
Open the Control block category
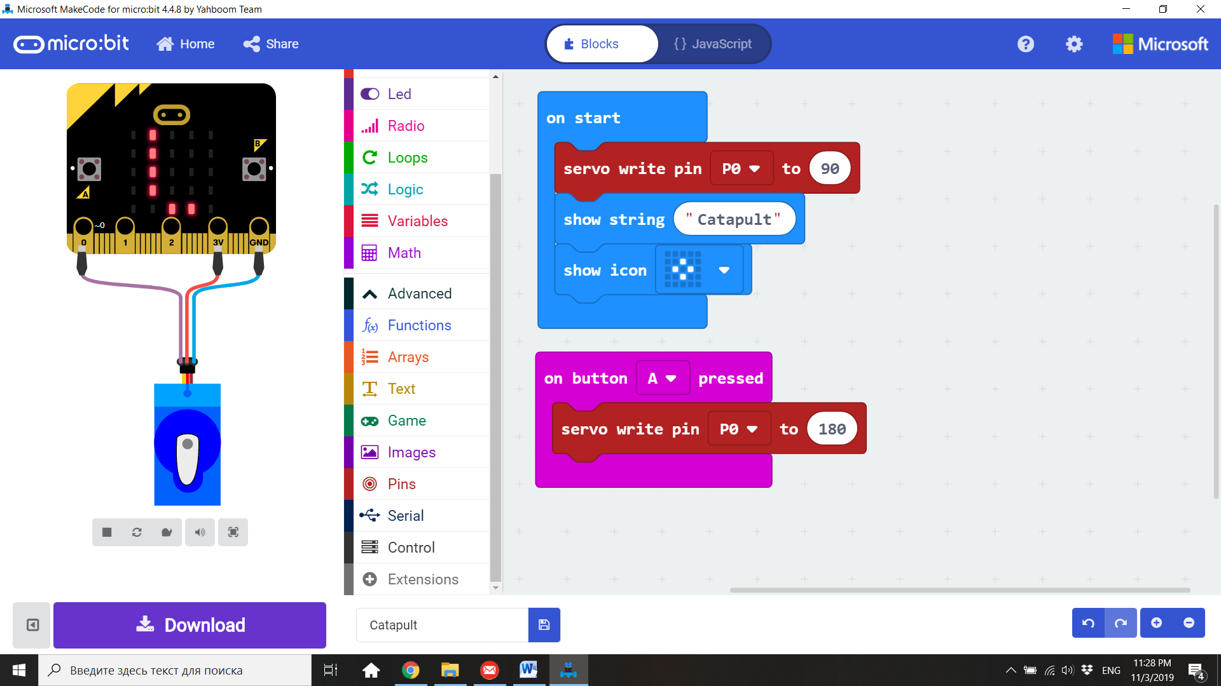click(x=417, y=548)
